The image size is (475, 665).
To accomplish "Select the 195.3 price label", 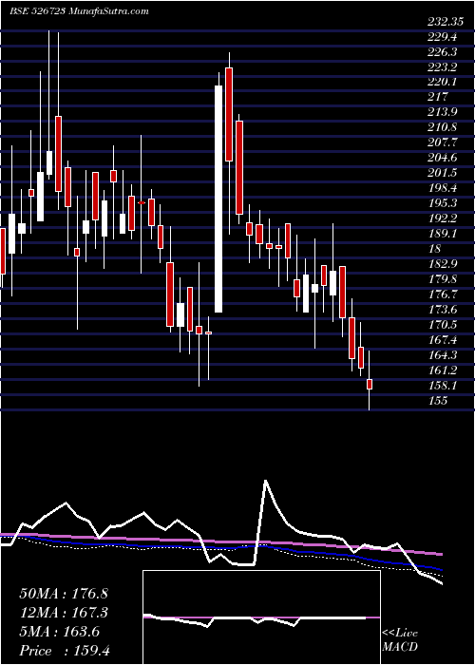I will point(442,203).
